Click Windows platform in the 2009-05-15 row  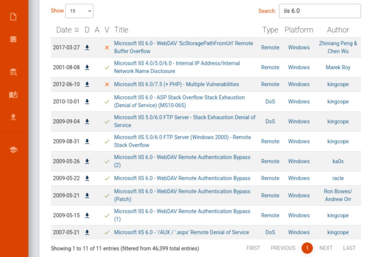pos(299,215)
